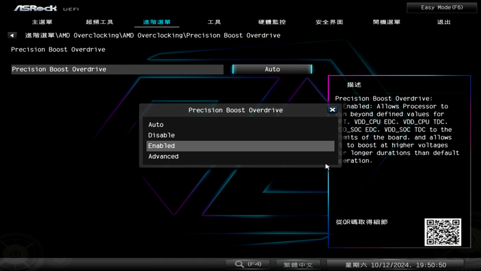Change language via 繁體中文 button

click(x=298, y=265)
